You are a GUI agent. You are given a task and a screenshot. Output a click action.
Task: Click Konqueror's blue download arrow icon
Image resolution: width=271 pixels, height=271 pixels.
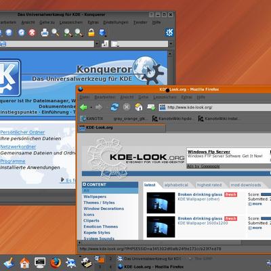pos(102,33)
